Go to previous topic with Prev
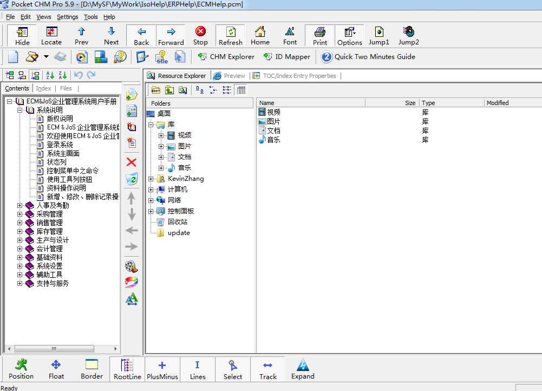 point(81,36)
